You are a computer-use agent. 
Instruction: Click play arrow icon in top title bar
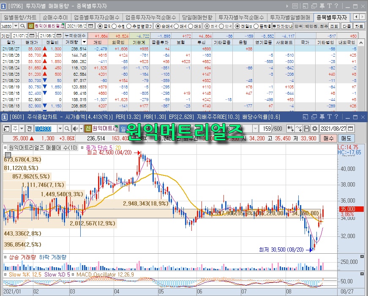(287, 6)
